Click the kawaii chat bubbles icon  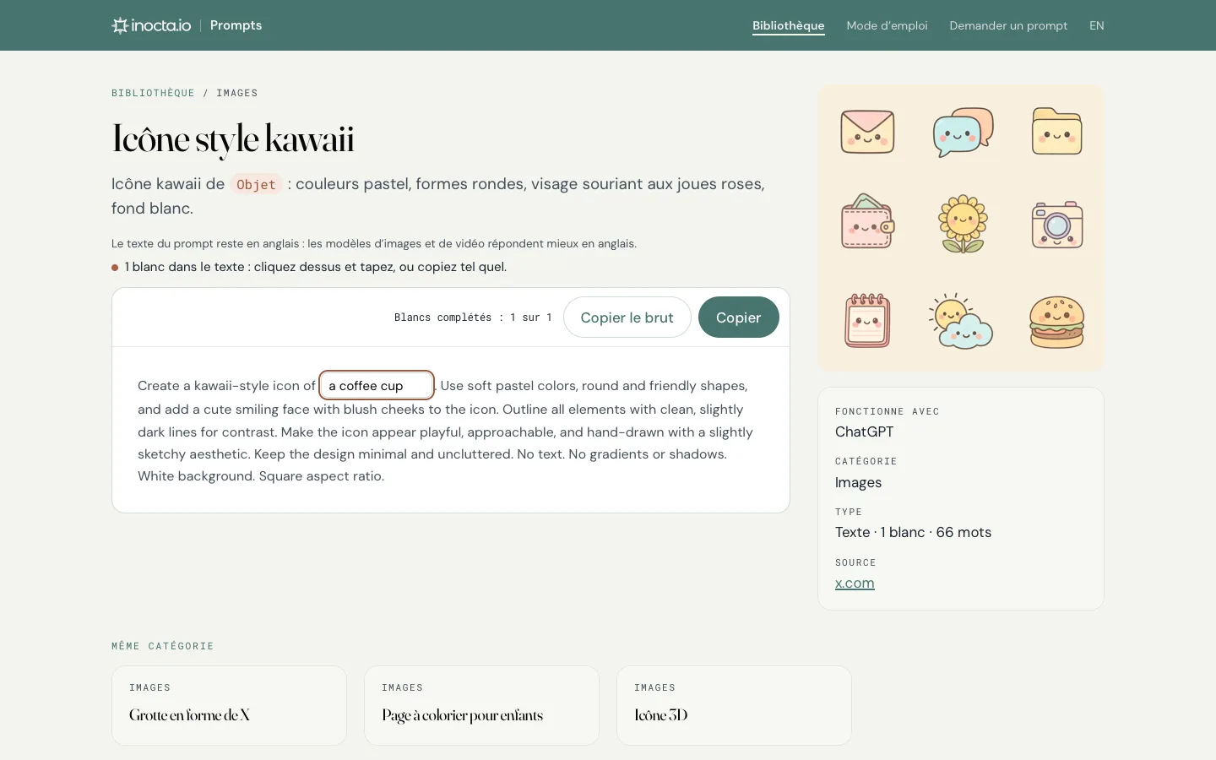pyautogui.click(x=963, y=132)
